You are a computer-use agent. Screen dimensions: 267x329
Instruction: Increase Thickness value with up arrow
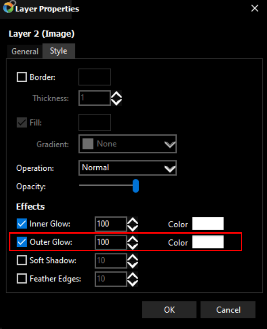pos(117,94)
